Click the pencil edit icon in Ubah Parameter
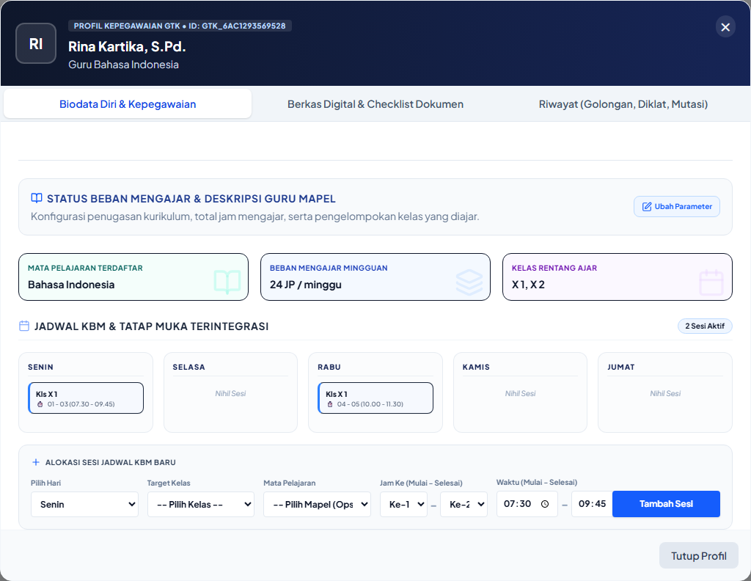The image size is (751, 581). click(647, 206)
